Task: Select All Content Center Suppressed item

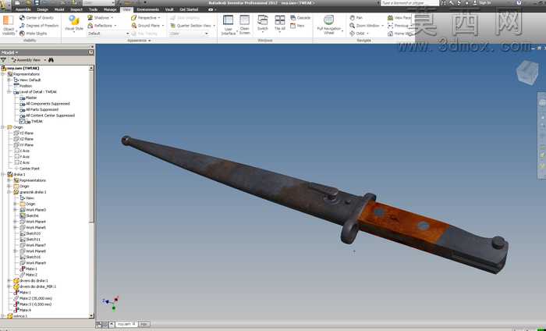Action: pyautogui.click(x=50, y=116)
